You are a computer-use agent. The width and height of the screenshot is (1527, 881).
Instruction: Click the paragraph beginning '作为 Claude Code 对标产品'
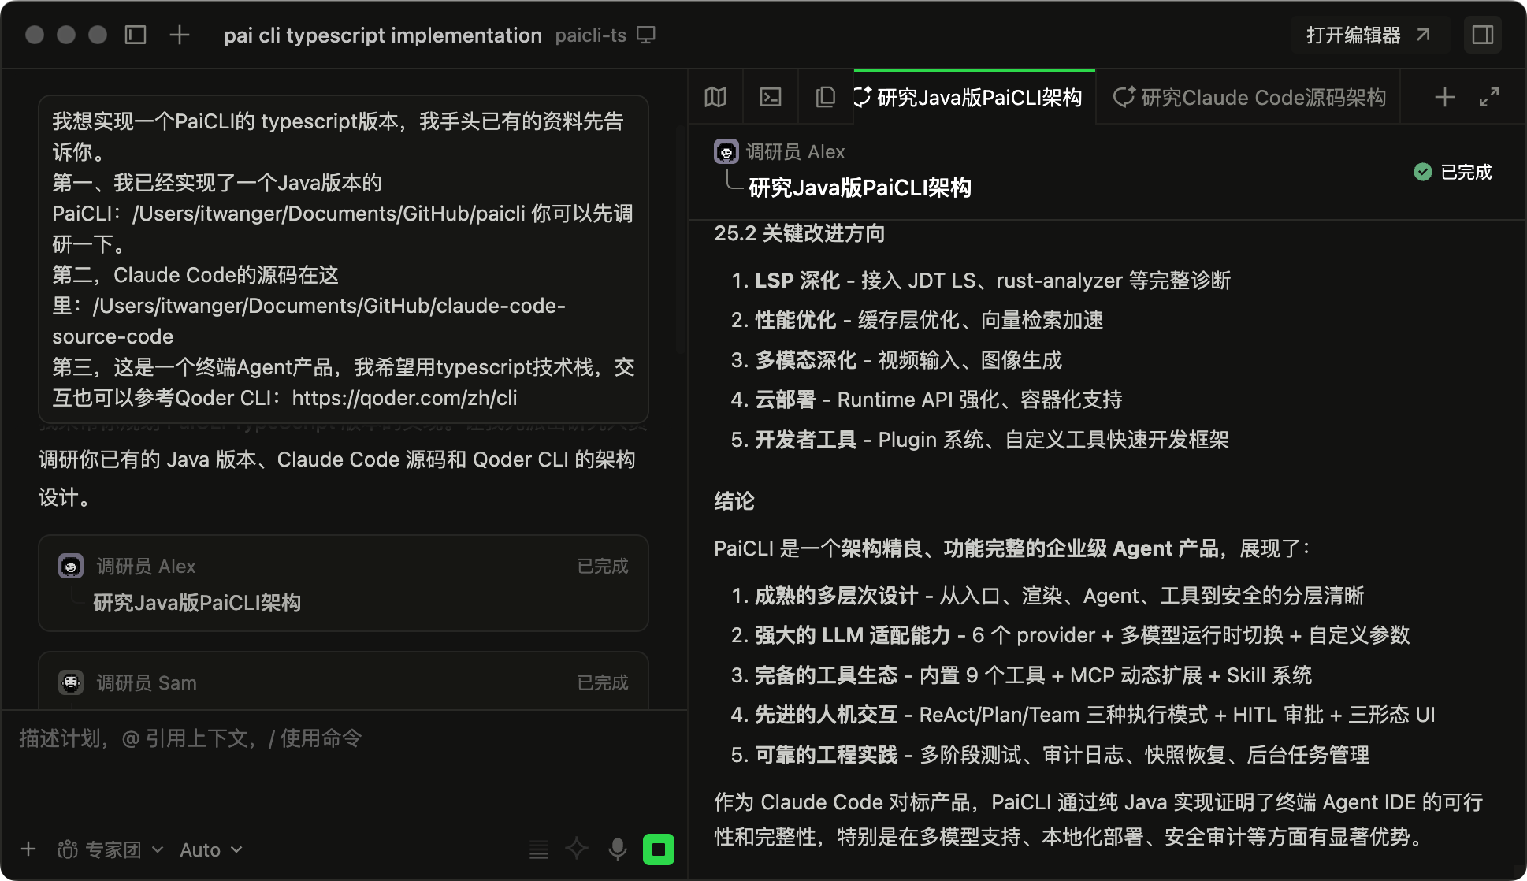tap(1098, 820)
